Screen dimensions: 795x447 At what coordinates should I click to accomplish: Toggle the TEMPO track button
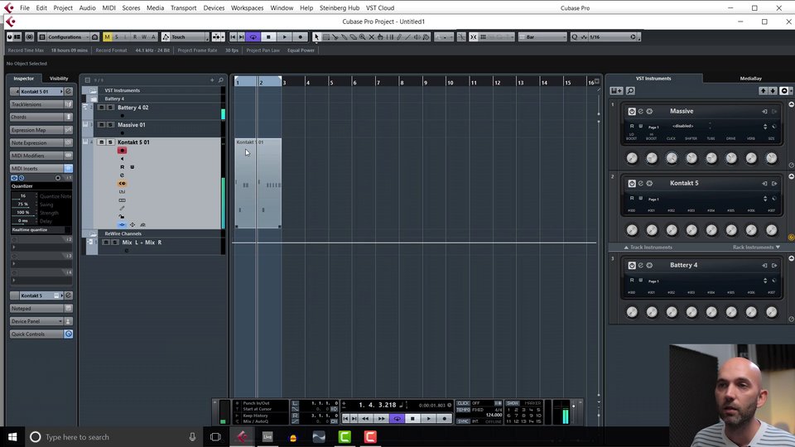tap(464, 410)
